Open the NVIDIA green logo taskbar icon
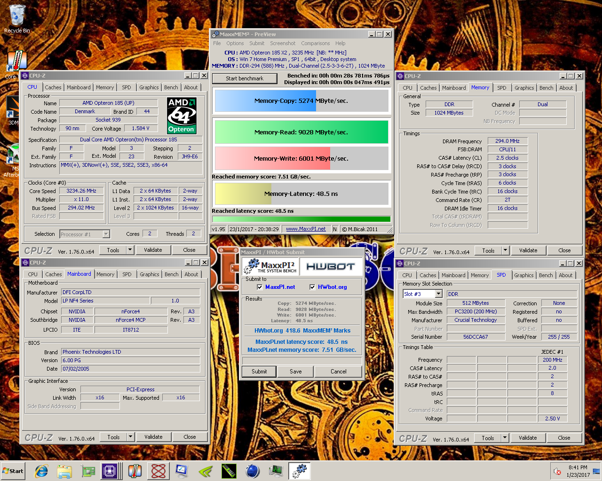Viewport: 602px width, 481px height. point(206,471)
